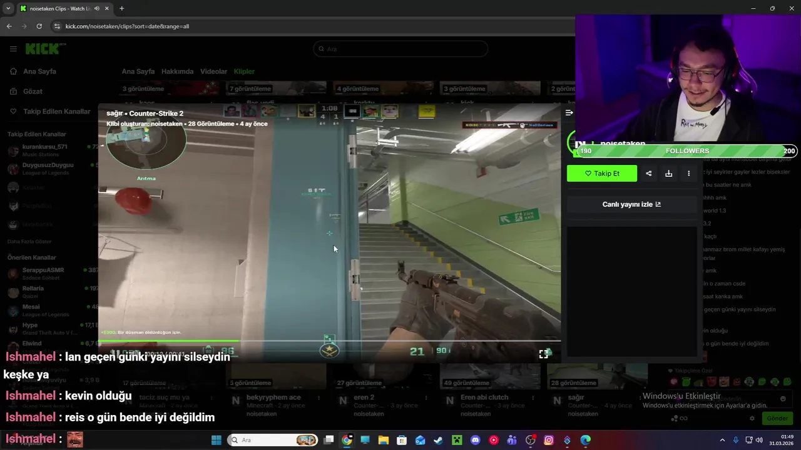Click the Gönder chat send button
The height and width of the screenshot is (450, 801).
tap(777, 419)
